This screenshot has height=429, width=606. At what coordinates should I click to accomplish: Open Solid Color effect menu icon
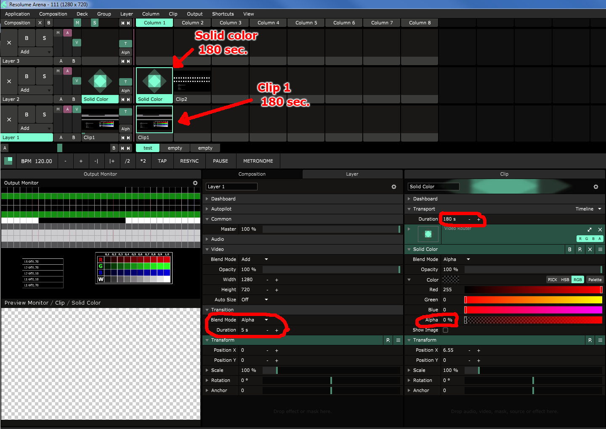(x=600, y=249)
